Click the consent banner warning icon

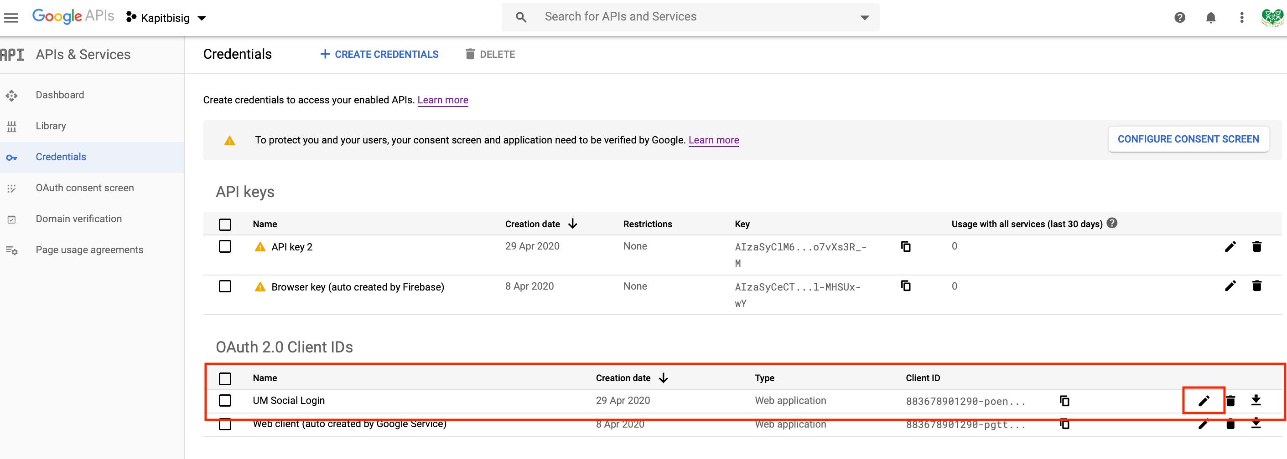(229, 140)
